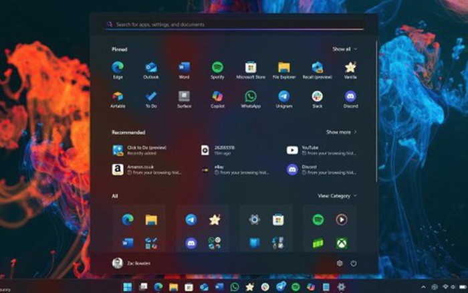Image resolution: width=468 pixels, height=293 pixels.
Task: Click the Start button on the taskbar
Action: click(x=128, y=287)
